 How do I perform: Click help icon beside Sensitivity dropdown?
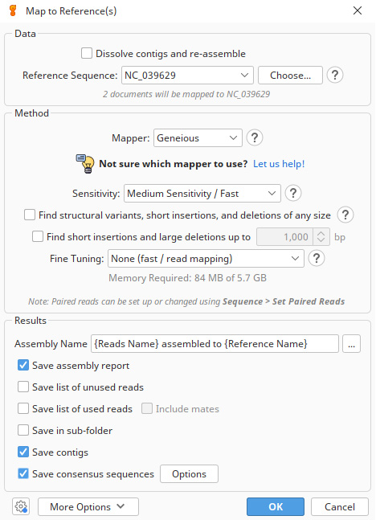292,193
